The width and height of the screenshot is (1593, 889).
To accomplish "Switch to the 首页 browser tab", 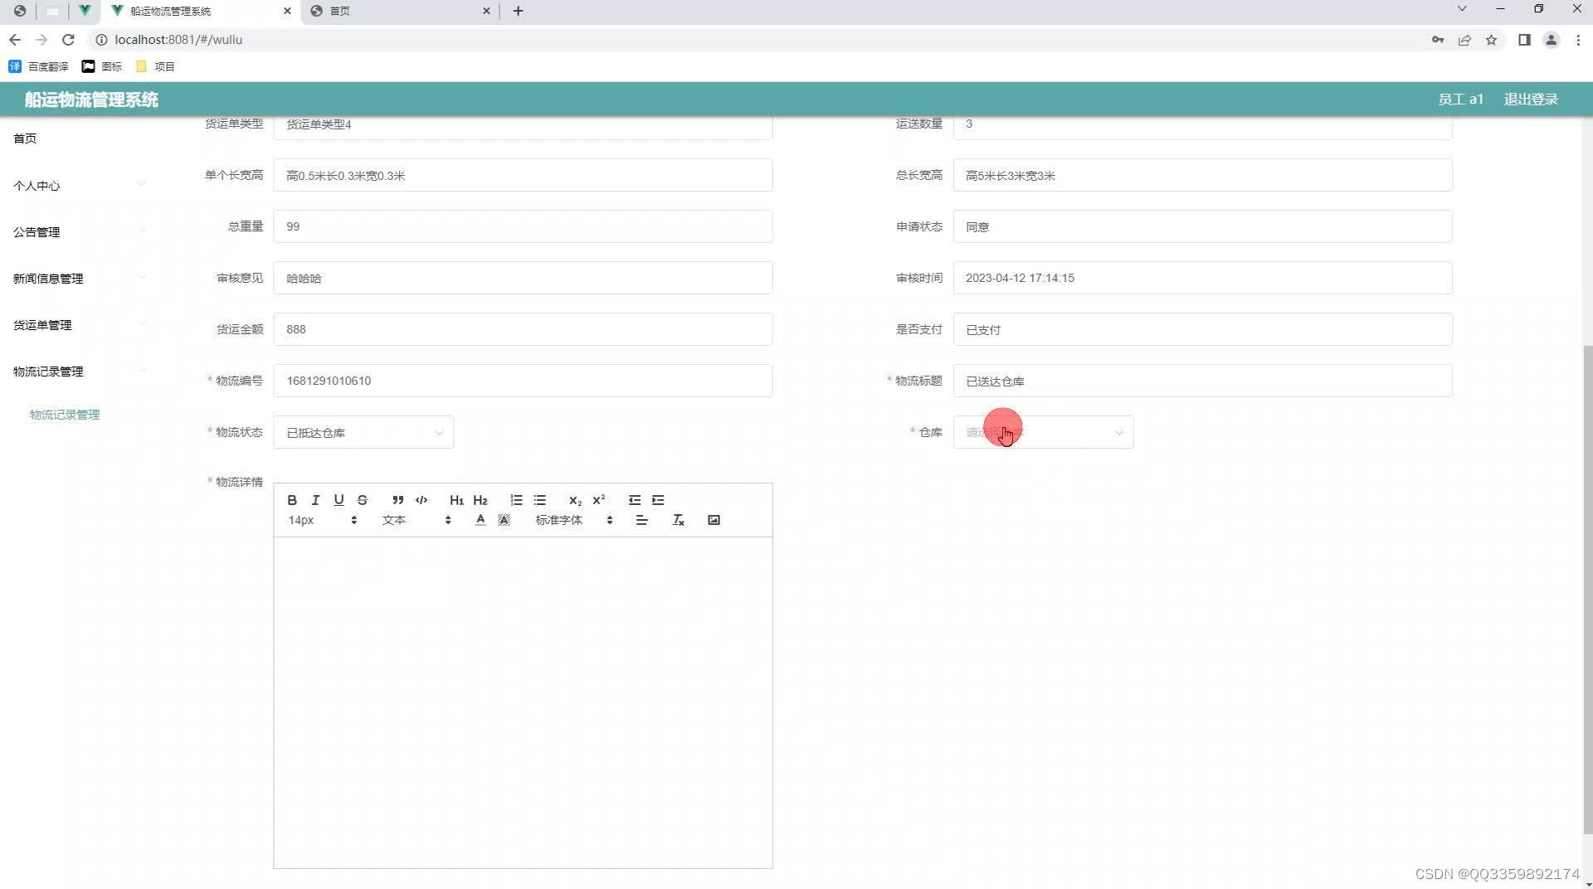I will coord(400,11).
